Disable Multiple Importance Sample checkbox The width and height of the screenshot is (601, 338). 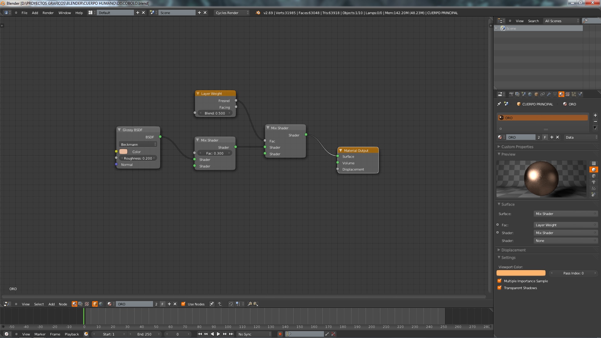(x=500, y=281)
